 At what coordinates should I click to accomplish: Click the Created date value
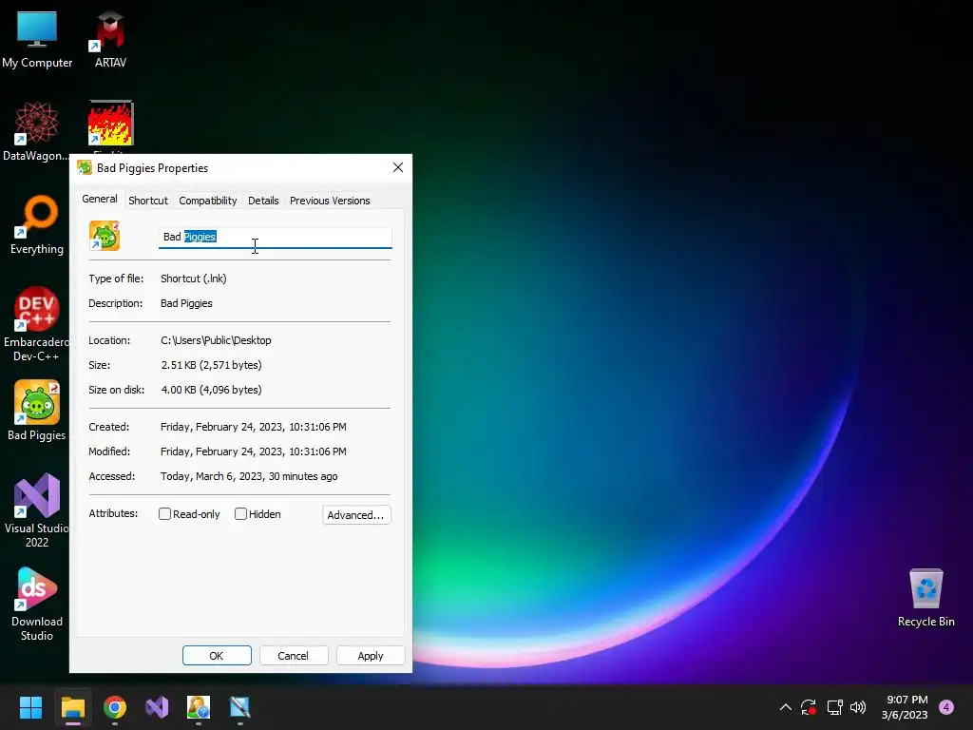pyautogui.click(x=253, y=427)
